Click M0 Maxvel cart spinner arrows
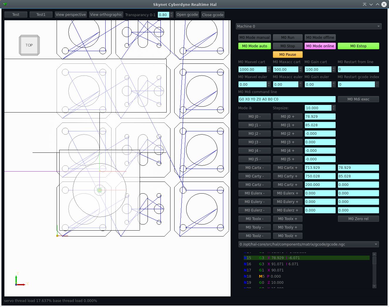Image resolution: width=389 pixels, height=307 pixels. tap(269, 69)
